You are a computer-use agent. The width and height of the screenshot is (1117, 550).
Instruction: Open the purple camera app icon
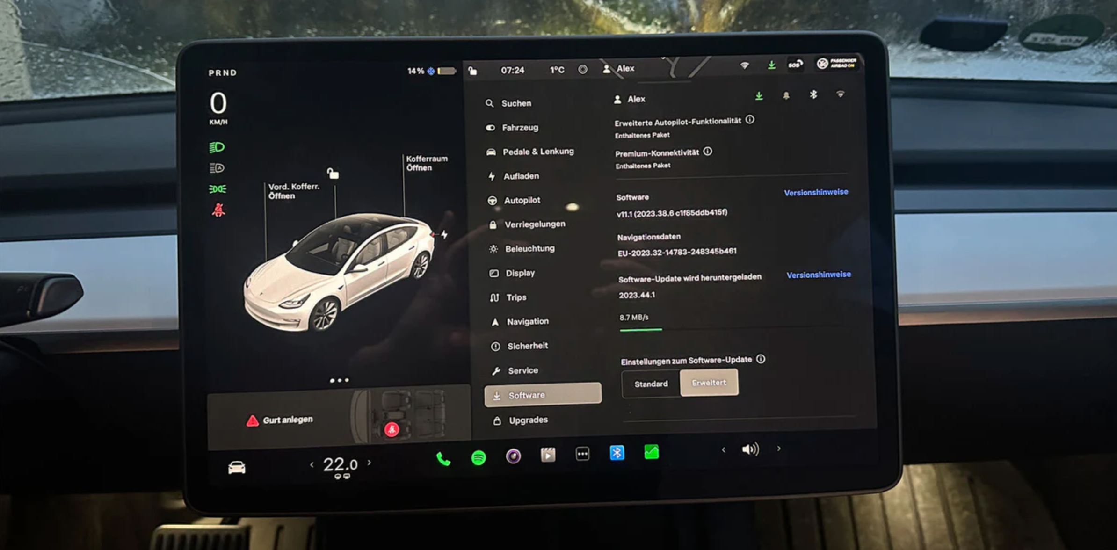[513, 456]
